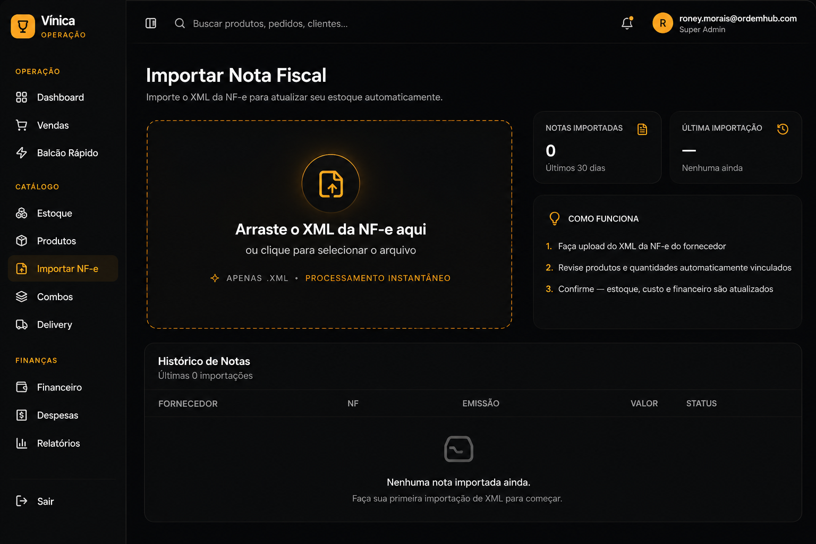816x544 pixels.
Task: Click the file upload icon in dropzone
Action: pos(331,184)
